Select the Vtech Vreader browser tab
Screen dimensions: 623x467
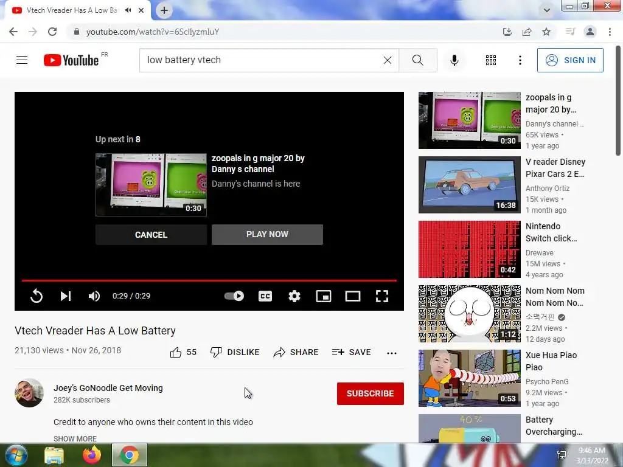72,10
